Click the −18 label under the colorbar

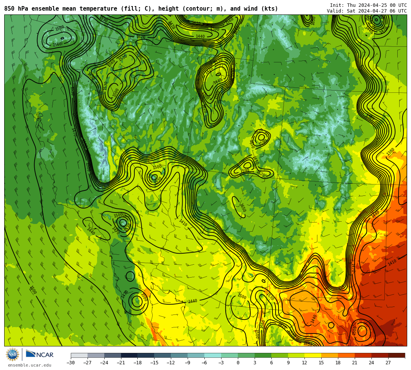[138, 363]
